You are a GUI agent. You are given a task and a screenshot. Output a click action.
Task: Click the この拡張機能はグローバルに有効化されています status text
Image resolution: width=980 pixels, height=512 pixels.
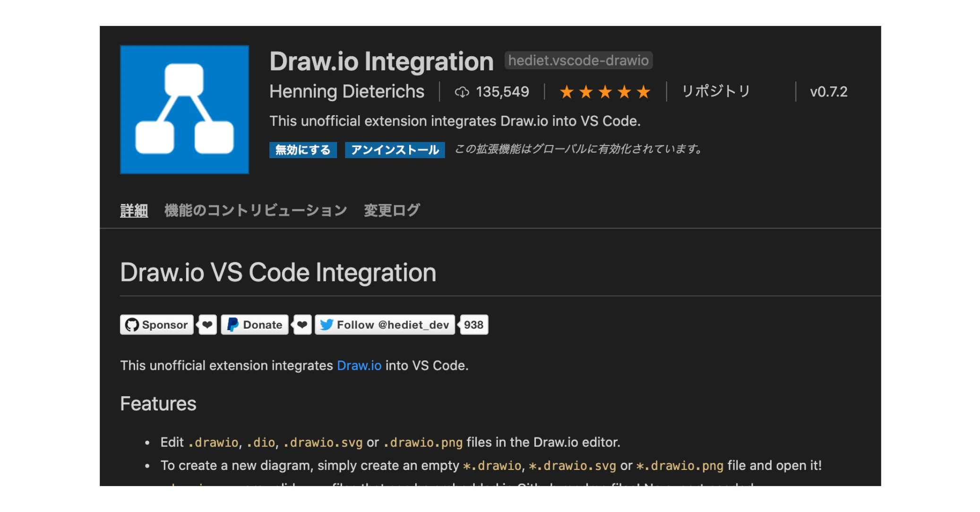[577, 149]
